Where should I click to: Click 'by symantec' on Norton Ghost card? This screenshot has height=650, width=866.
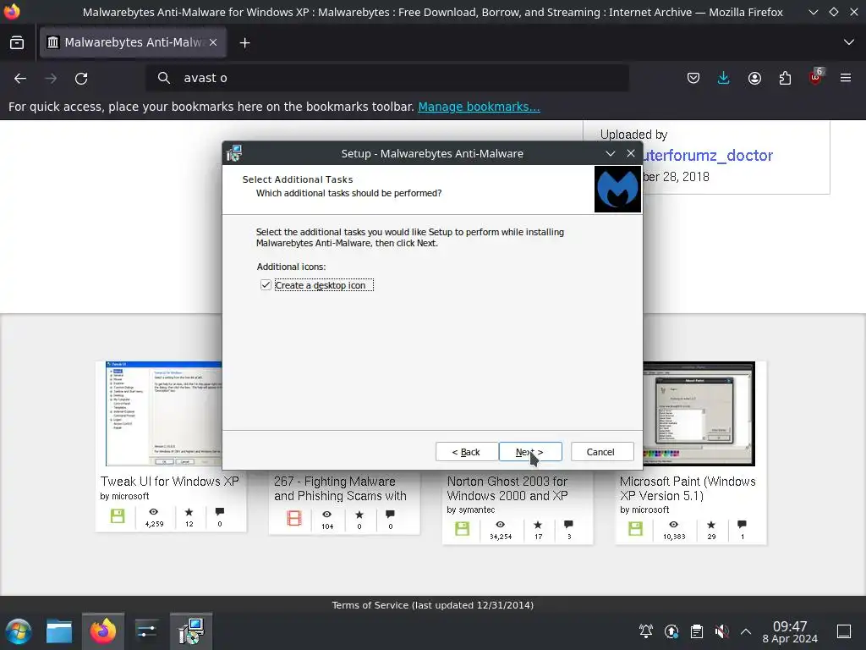click(x=470, y=510)
